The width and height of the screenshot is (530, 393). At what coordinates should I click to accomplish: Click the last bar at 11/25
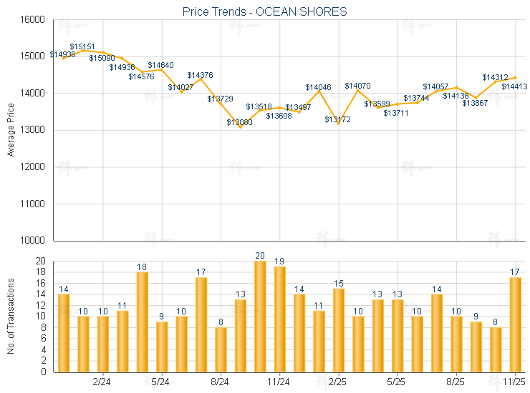point(516,324)
